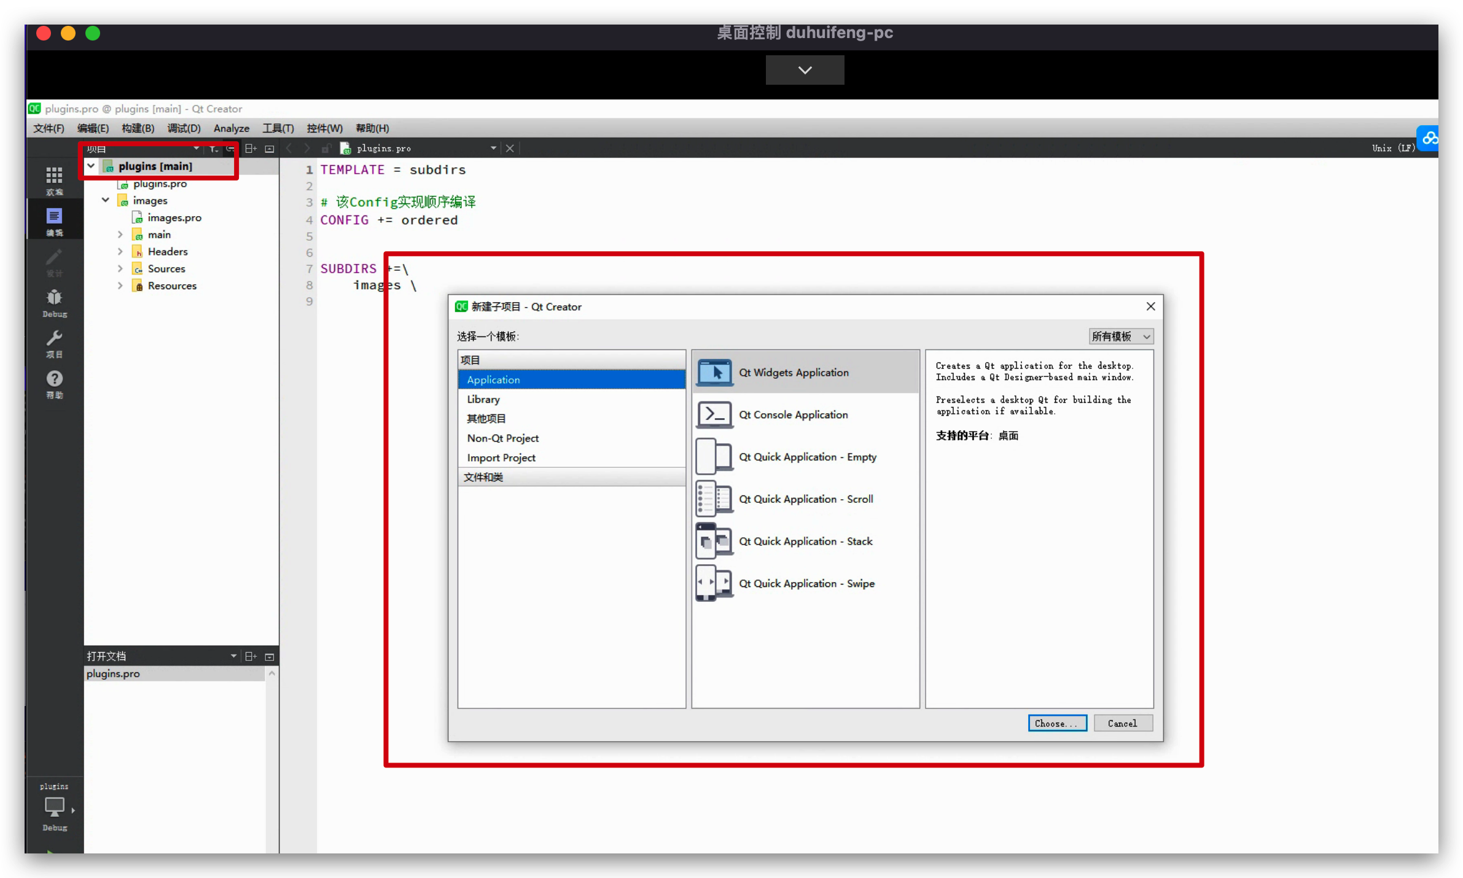Select Qt Quick Application - Stack template
Viewport: 1463px width, 878px height.
point(805,541)
